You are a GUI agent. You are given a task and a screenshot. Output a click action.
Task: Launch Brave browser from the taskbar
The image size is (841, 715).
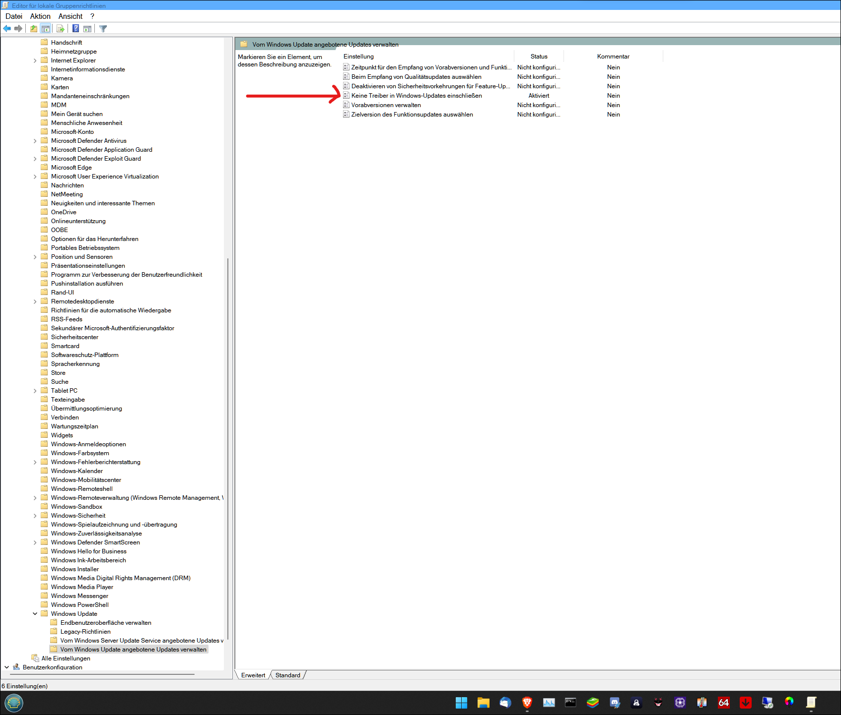(x=527, y=703)
